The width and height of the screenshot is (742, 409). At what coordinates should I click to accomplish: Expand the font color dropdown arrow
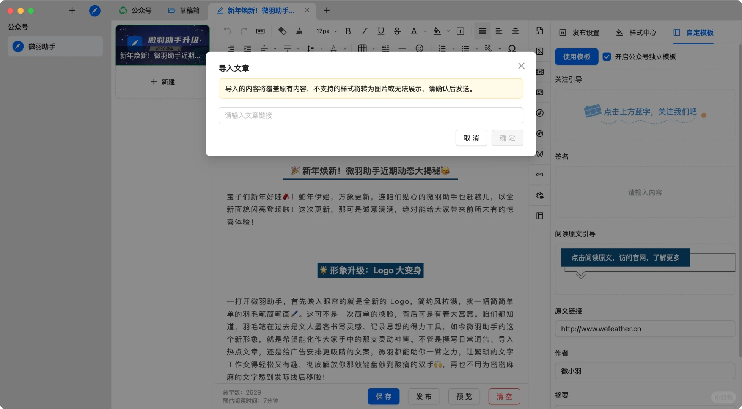[425, 31]
